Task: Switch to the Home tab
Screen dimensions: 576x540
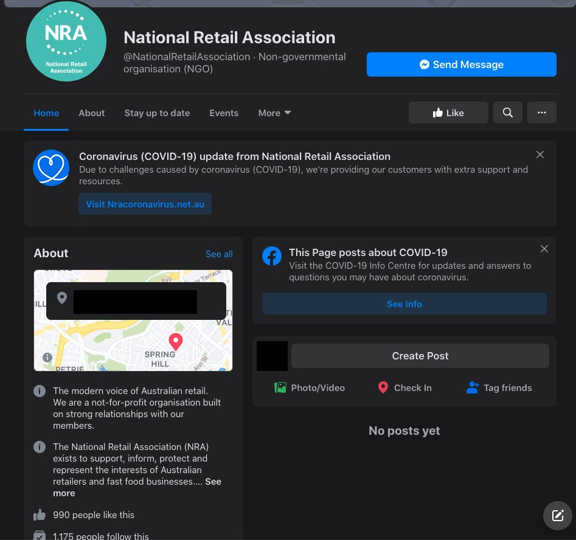Action: (46, 112)
